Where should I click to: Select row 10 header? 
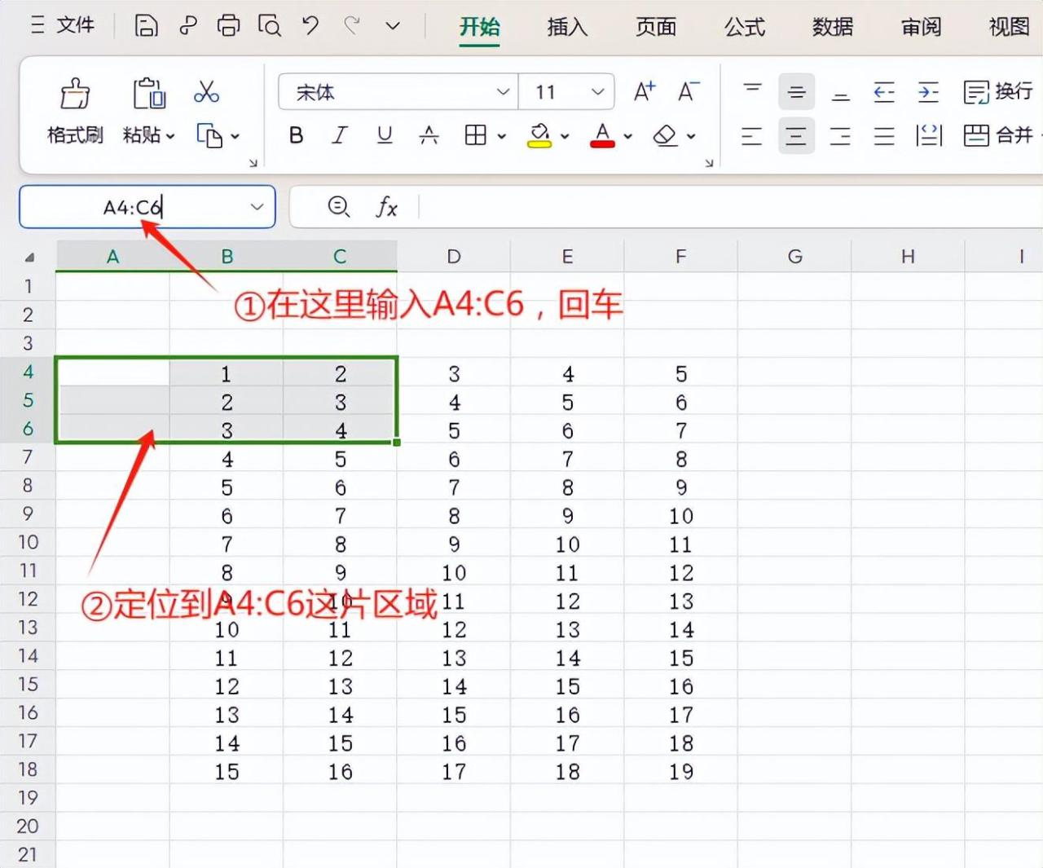point(28,542)
